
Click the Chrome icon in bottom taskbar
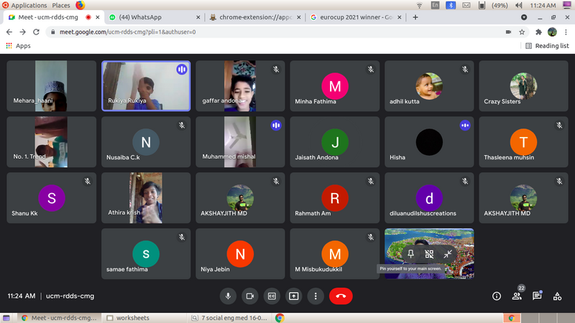(280, 318)
